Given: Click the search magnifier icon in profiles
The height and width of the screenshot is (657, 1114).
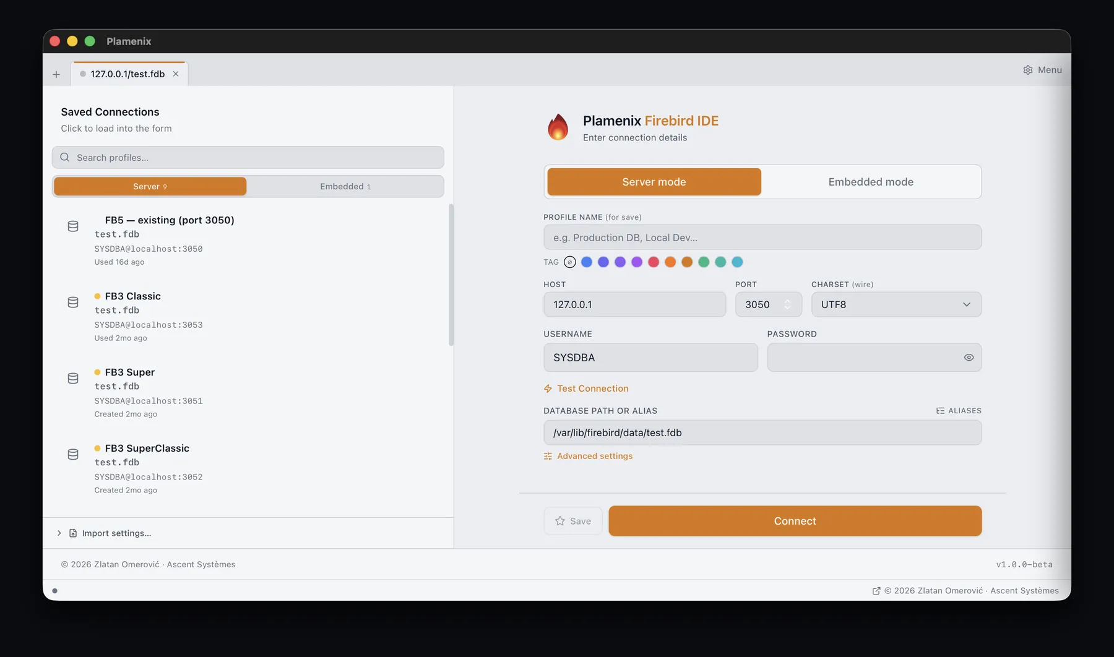Looking at the screenshot, I should point(64,157).
